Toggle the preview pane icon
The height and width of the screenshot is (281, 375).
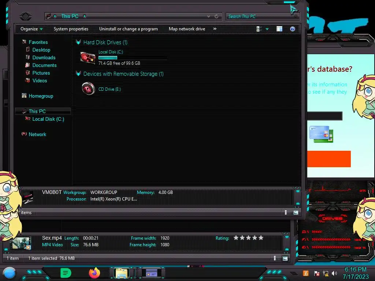click(x=279, y=29)
